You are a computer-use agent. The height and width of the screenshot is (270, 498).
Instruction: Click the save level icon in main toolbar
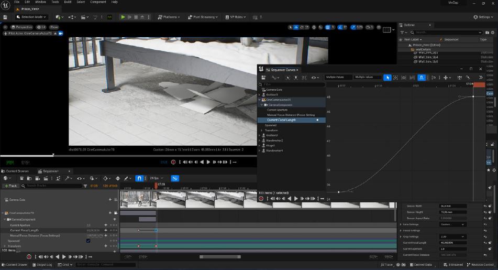(x=5, y=17)
